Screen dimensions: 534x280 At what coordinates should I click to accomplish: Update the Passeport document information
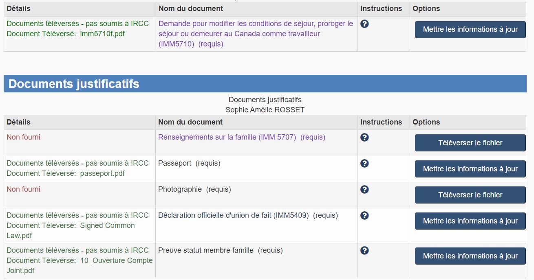[x=470, y=169]
